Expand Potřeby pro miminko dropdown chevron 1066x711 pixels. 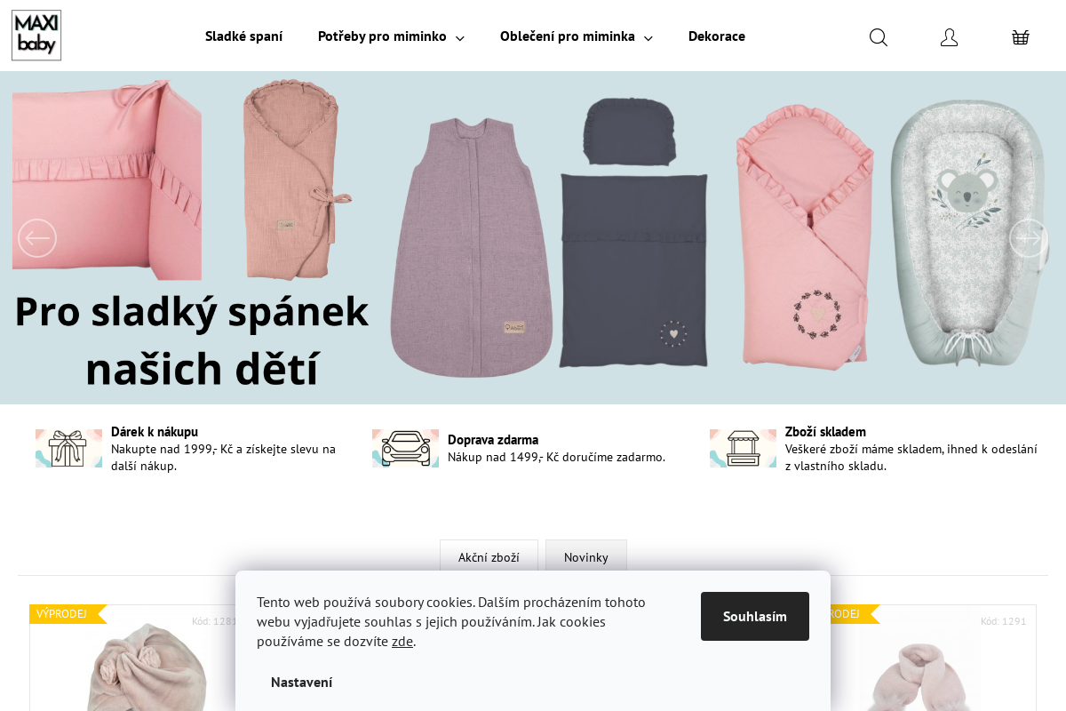(x=460, y=37)
